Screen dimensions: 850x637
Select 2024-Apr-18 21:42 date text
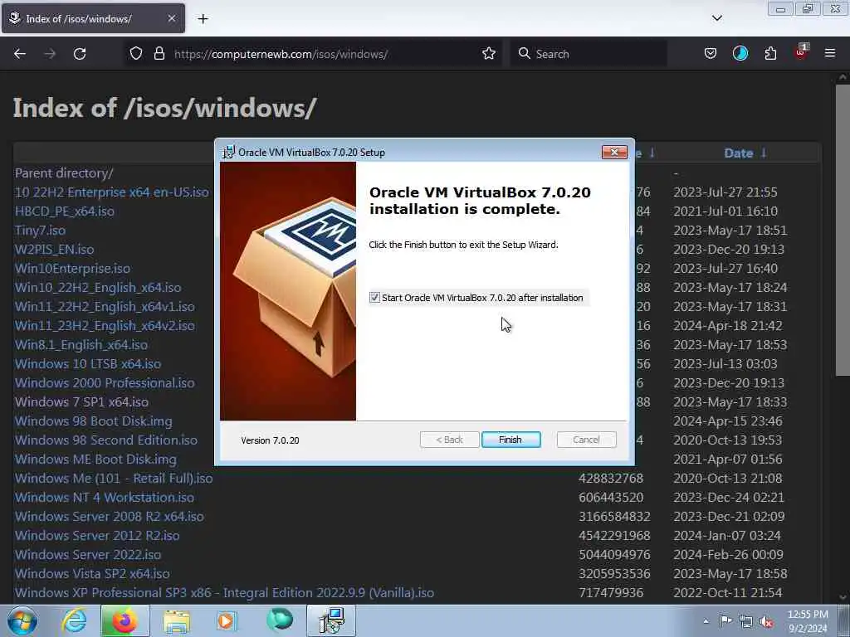(x=727, y=325)
